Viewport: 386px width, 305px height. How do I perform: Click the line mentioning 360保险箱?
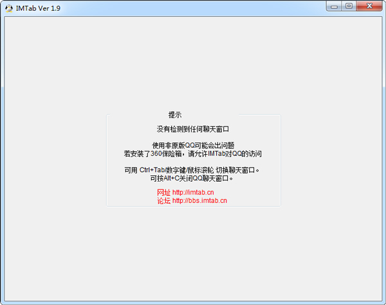(193, 153)
